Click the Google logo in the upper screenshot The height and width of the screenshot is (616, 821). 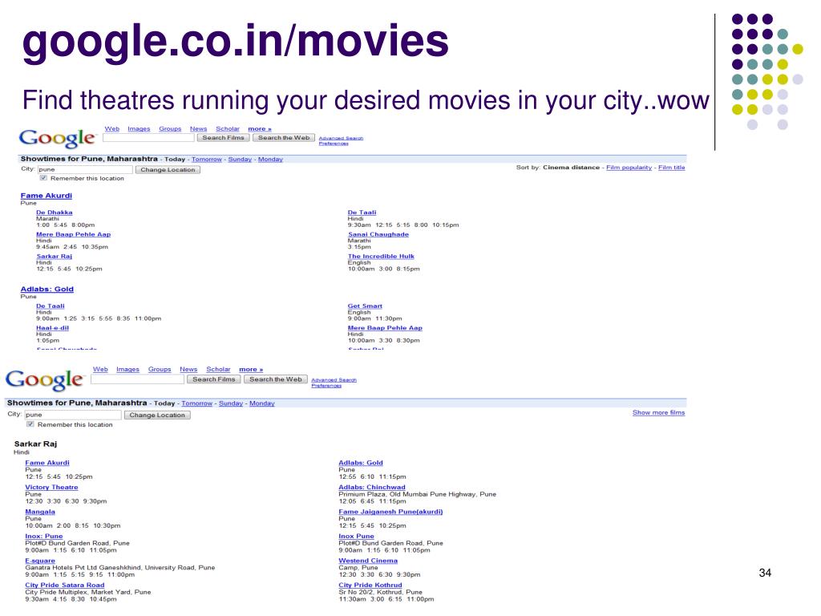point(58,138)
